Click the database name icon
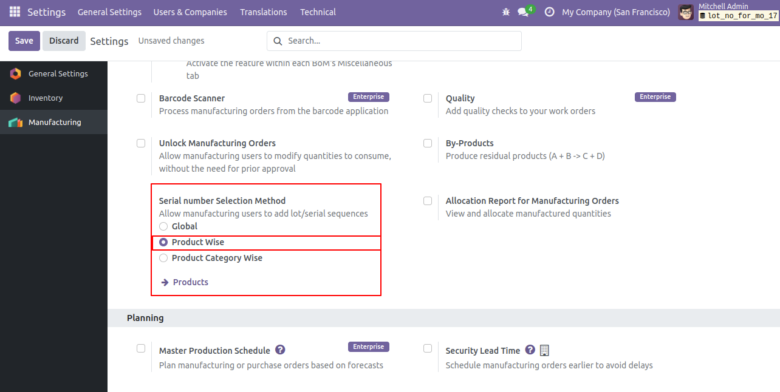This screenshot has width=780, height=392. (x=703, y=16)
